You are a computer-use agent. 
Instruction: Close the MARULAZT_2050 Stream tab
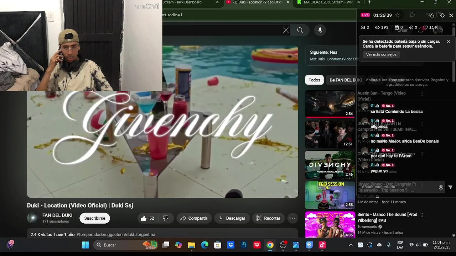pyautogui.click(x=359, y=2)
